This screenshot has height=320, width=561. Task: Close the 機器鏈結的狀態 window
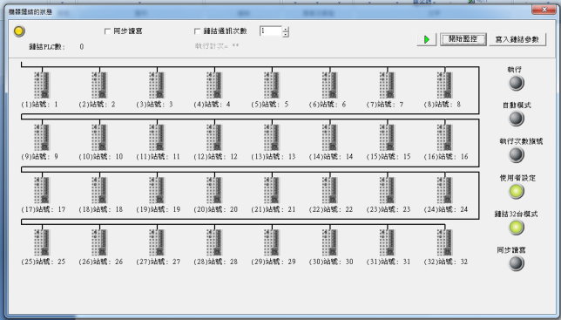point(544,10)
